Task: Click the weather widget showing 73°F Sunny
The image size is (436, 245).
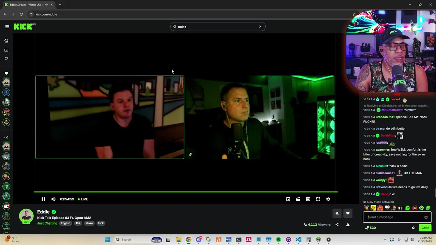Action: click(12, 240)
